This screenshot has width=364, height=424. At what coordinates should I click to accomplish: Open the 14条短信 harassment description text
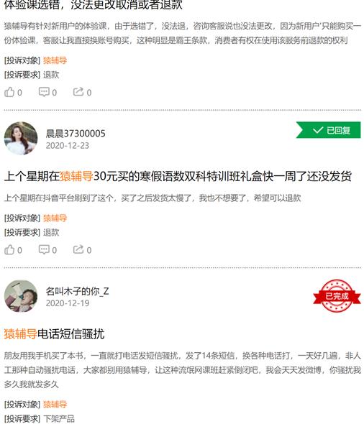pos(183,369)
